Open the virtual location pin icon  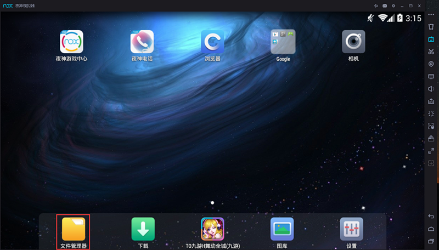431,64
